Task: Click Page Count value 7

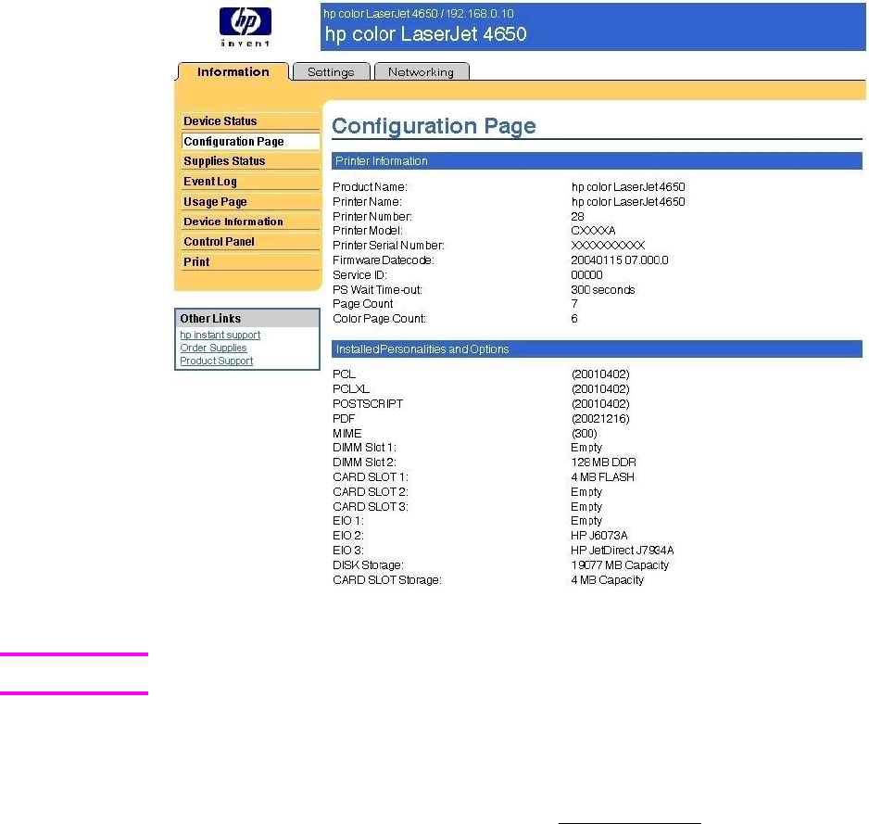Action: click(x=574, y=303)
